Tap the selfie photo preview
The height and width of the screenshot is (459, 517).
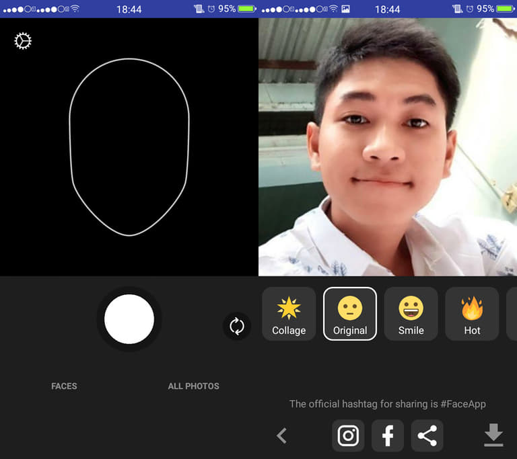387,147
